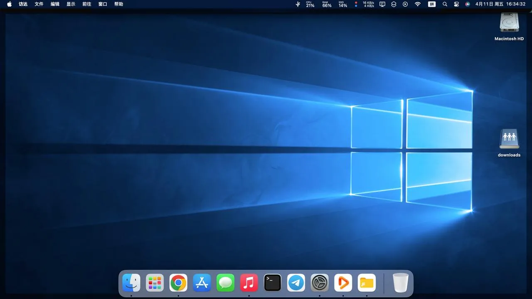Open the orange play-icon media app in Dock
This screenshot has width=532, height=299.
pos(343,283)
